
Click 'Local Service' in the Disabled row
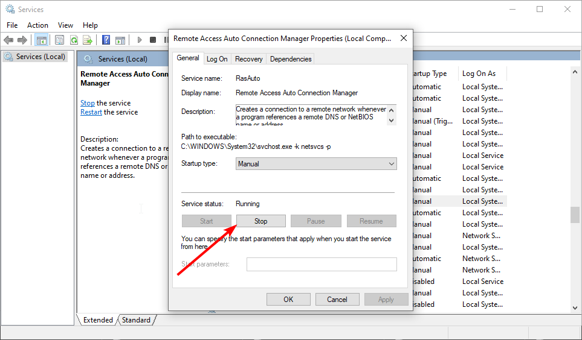point(483,282)
